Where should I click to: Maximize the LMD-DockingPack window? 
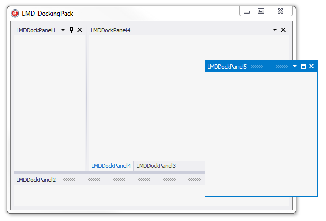(x=261, y=11)
